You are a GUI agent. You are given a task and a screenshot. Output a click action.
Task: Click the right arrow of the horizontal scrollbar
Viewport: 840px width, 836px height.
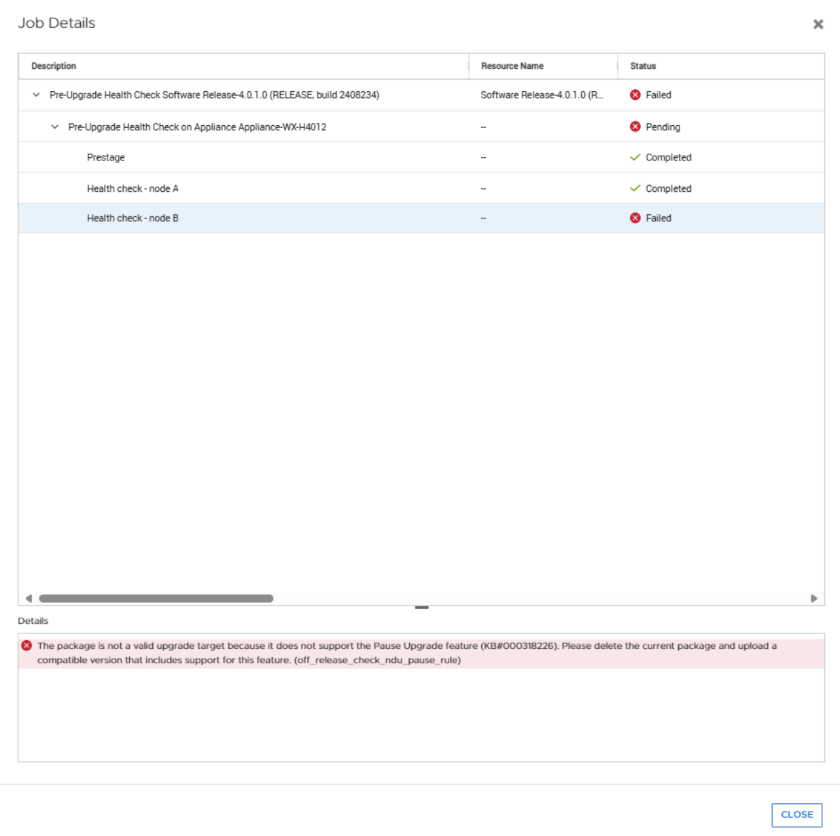point(814,596)
